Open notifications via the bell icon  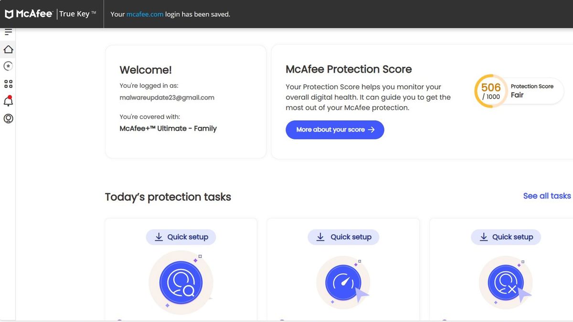8,101
